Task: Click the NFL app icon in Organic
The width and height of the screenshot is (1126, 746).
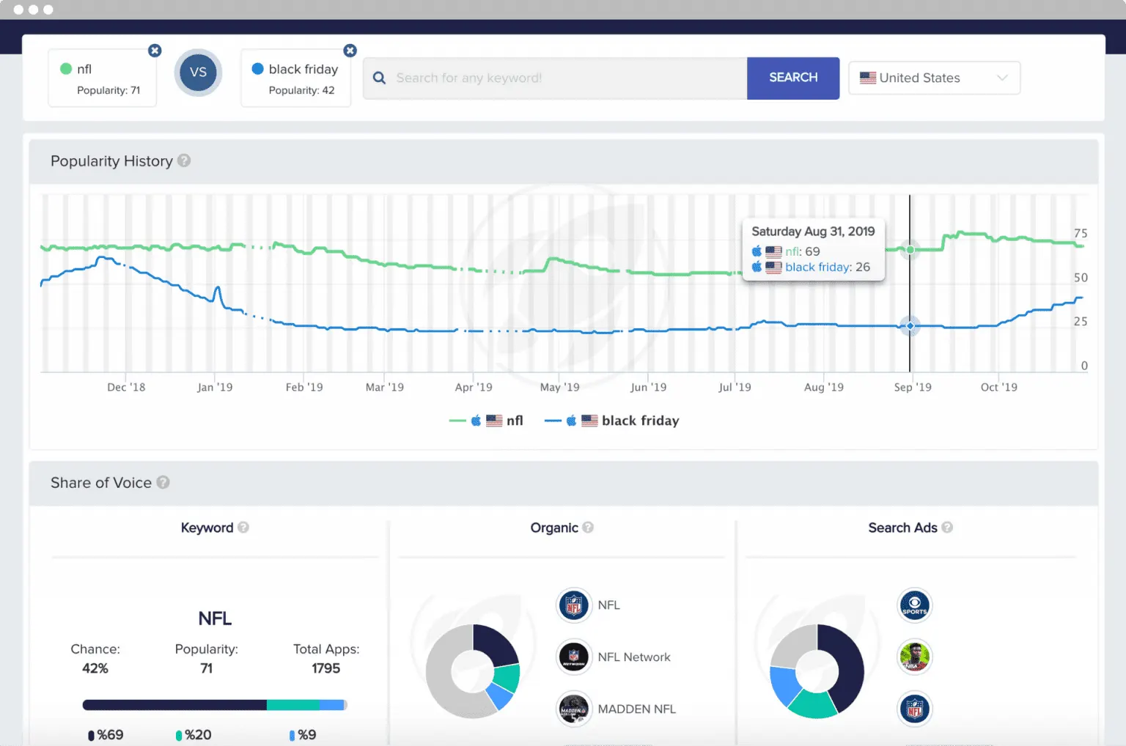Action: coord(574,605)
